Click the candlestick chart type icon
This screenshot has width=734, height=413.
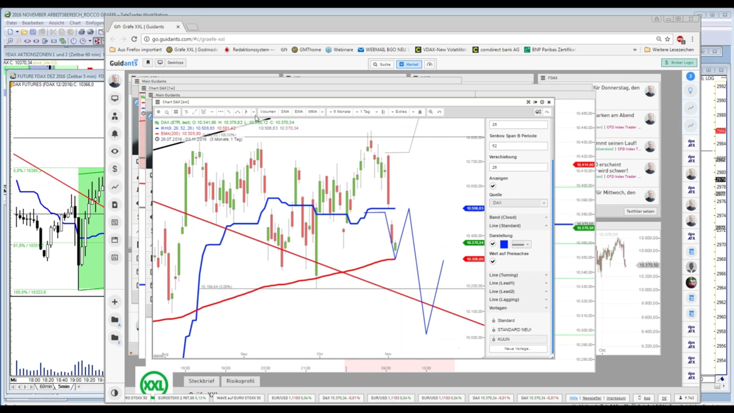[x=383, y=112]
